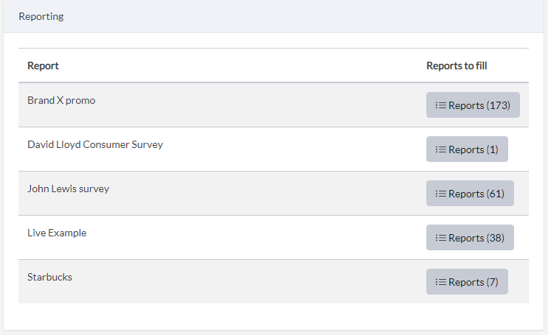Screen dimensions: 548x335
Task: Click the count 61 in the Reports button
Action: coord(495,194)
